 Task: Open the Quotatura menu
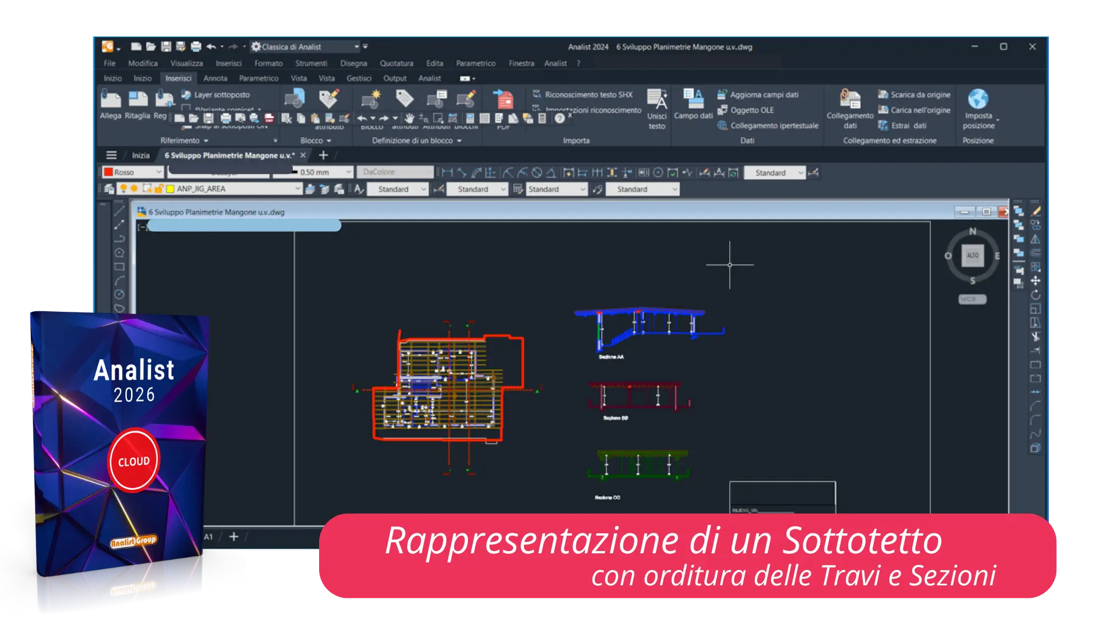click(396, 64)
